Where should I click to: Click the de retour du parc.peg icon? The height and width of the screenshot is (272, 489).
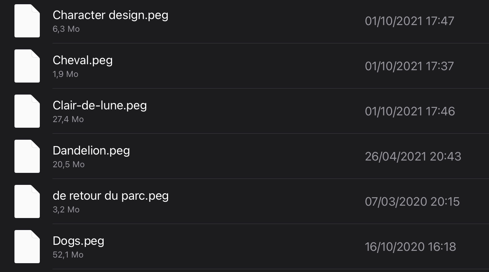point(27,201)
